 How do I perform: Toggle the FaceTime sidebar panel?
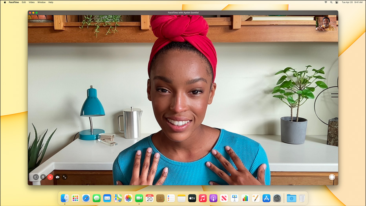click(36, 177)
